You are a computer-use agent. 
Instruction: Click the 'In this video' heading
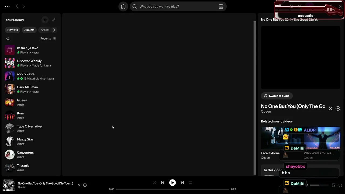click(273, 170)
